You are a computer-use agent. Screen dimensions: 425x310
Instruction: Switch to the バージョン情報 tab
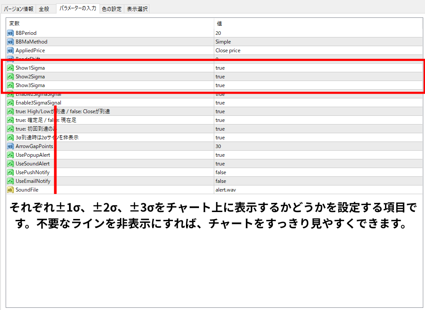[19, 9]
